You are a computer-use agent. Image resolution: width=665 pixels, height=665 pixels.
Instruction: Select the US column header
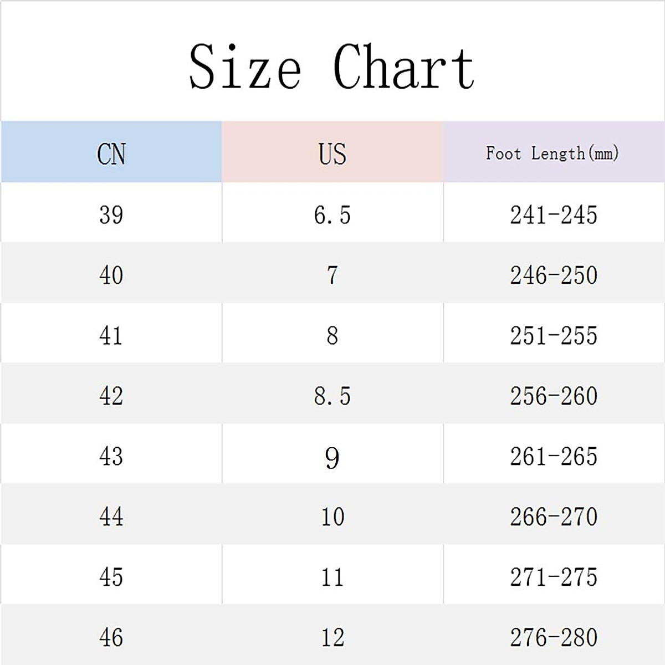332,154
